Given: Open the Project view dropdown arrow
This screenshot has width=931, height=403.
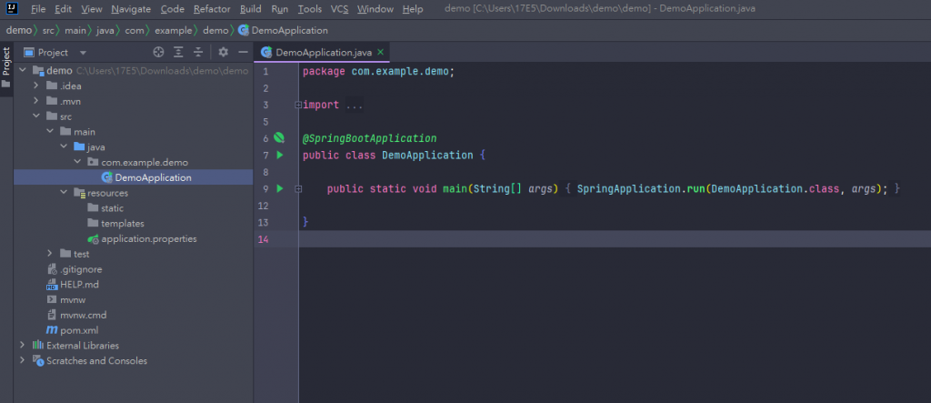Looking at the screenshot, I should (83, 53).
